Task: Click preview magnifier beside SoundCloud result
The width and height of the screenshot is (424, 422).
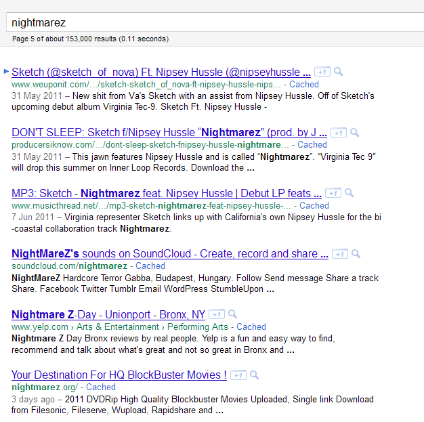Action: [x=356, y=254]
